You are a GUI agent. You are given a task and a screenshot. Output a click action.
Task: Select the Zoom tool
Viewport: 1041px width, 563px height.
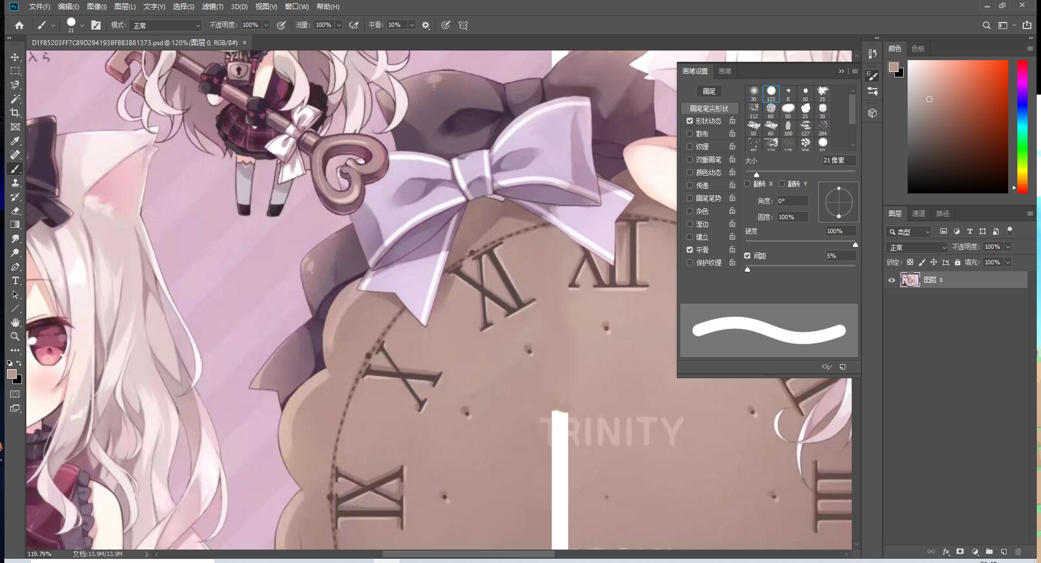(x=15, y=336)
